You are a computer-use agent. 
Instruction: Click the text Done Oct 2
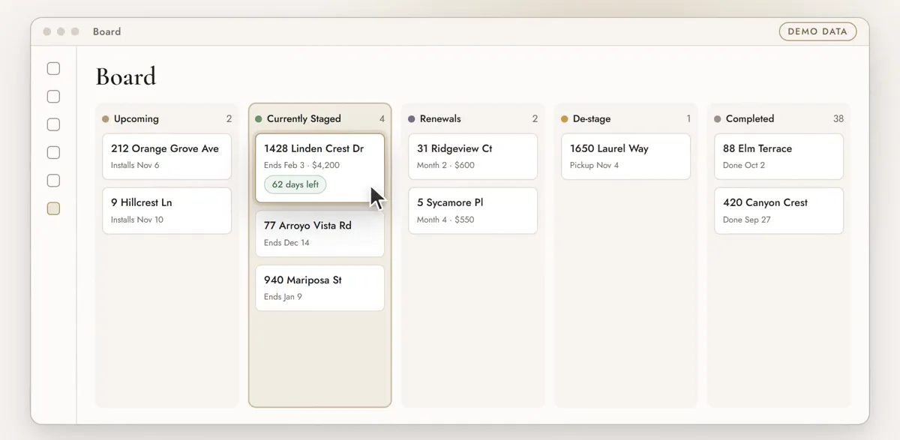point(744,165)
